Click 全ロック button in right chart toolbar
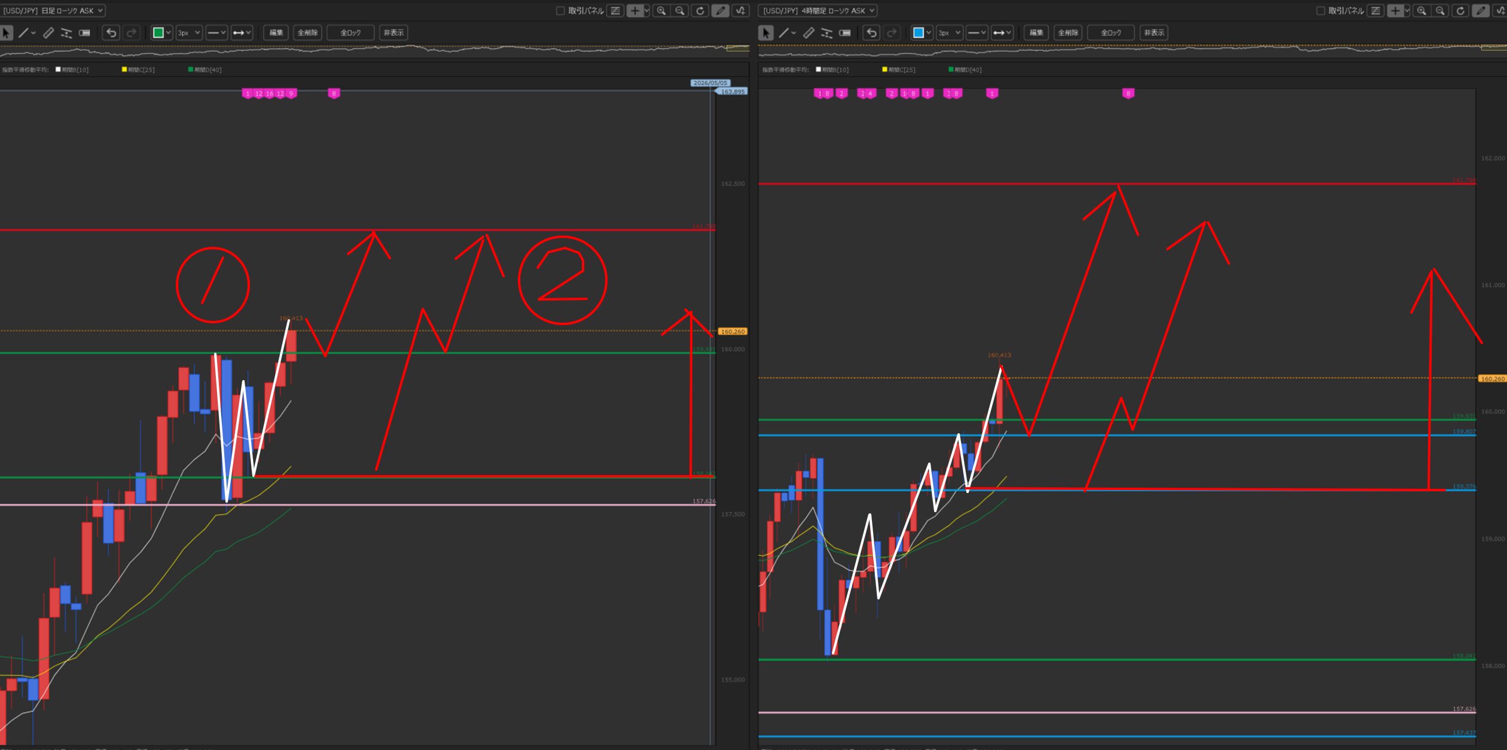Screen dimensions: 1507x750 click(x=1111, y=33)
